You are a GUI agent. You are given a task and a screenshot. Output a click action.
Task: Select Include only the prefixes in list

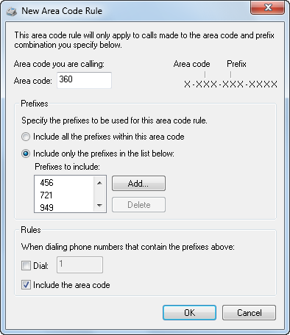26,154
